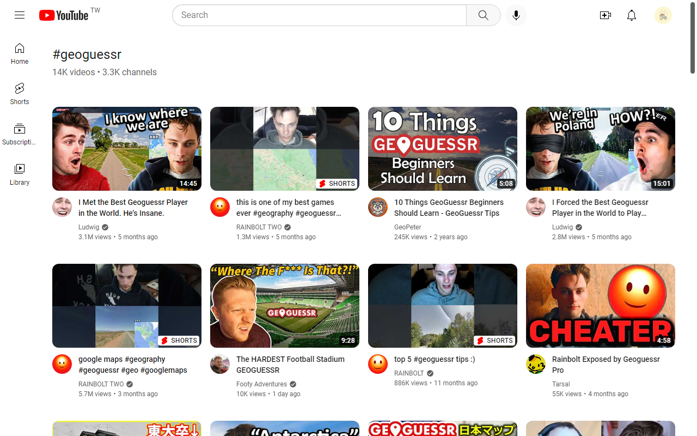Screen dimensions: 697x436
Task: Open title 'this is one of my best games'
Action: pos(289,208)
